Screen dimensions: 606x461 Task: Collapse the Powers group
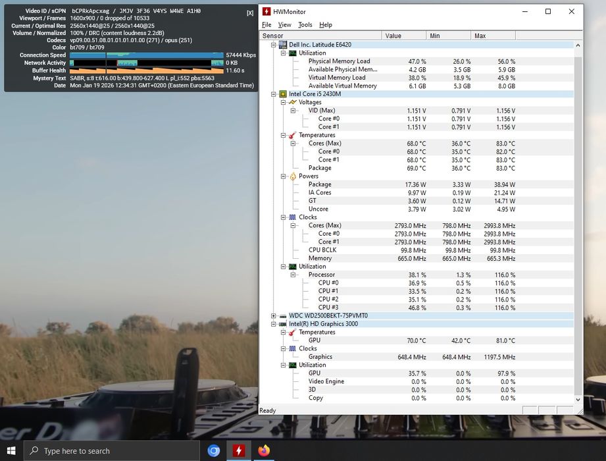coord(283,176)
